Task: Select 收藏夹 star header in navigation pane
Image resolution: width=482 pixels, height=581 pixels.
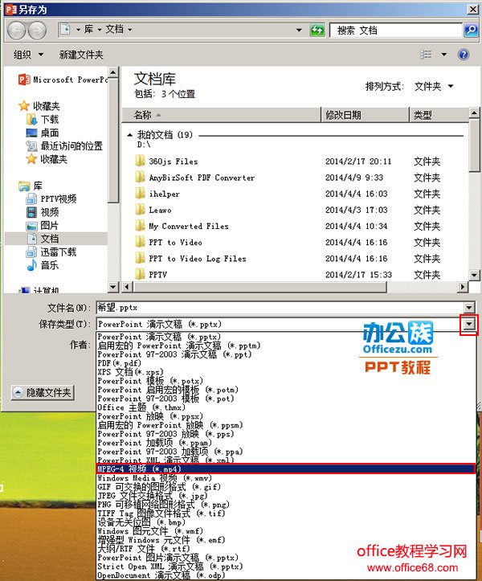Action: [39, 106]
